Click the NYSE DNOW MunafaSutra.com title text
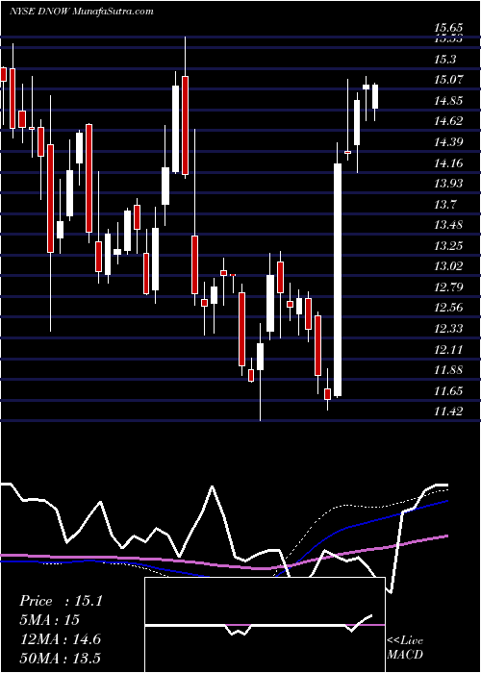 tap(81, 12)
